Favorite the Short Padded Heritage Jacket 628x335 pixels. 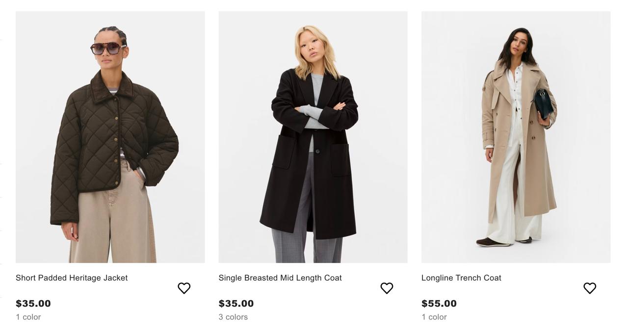(x=184, y=288)
